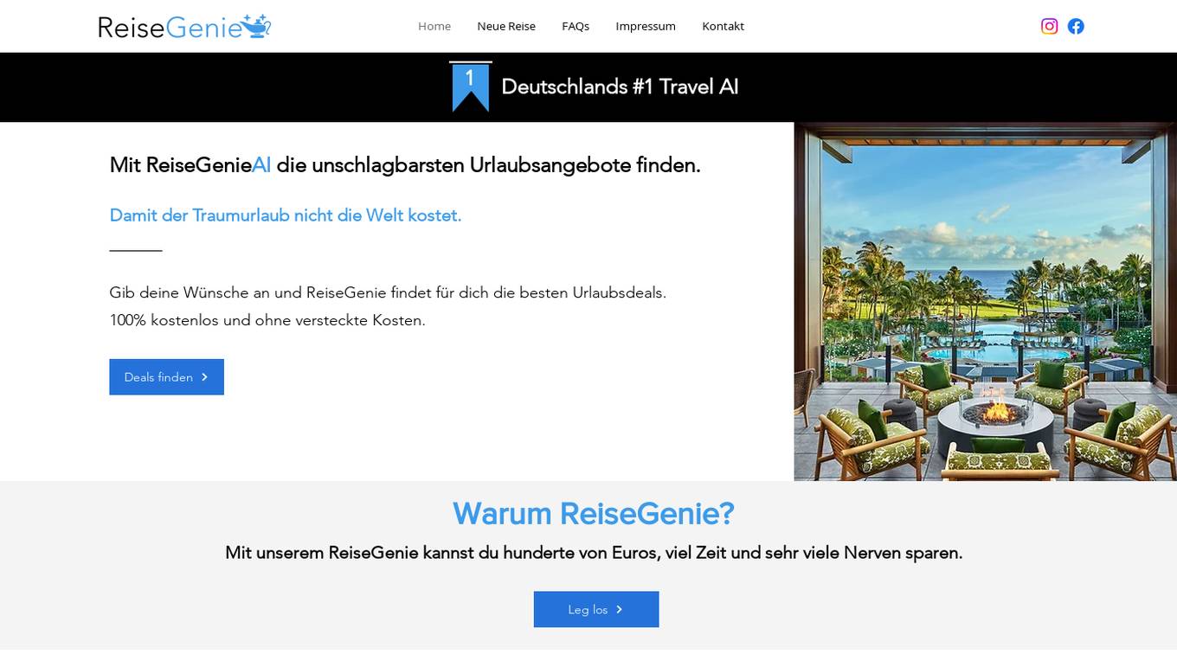This screenshot has height=661, width=1177.
Task: Click the Deals finden button
Action: click(166, 376)
